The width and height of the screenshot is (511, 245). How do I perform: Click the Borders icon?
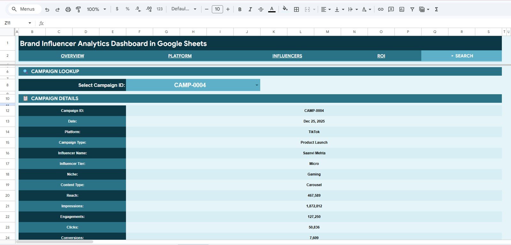click(296, 10)
